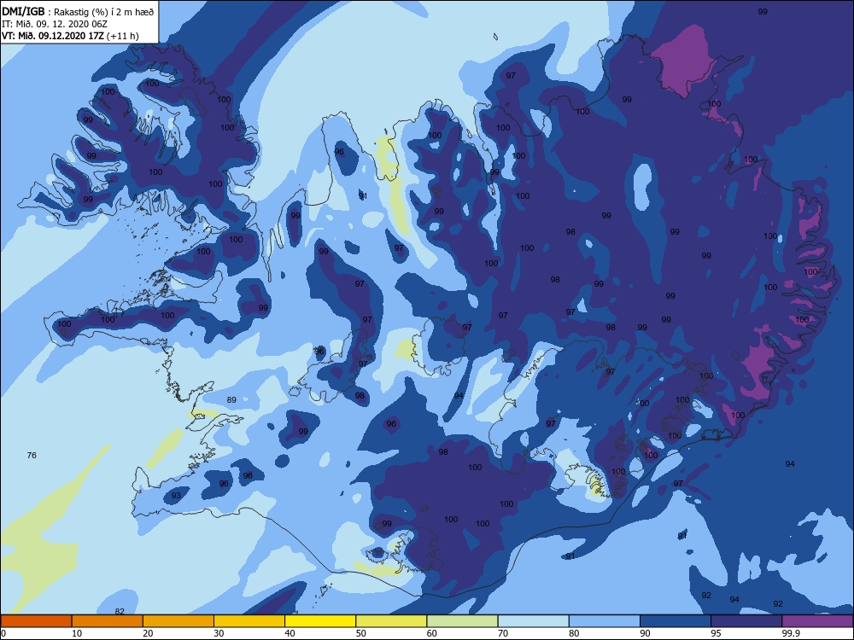Click the 60–70 light green legend swatch

pyautogui.click(x=462, y=621)
